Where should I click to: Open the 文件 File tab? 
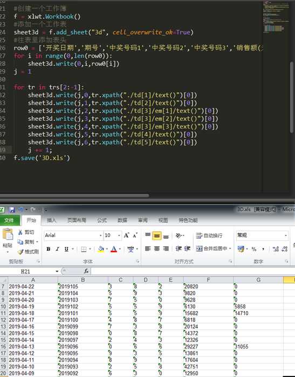pos(9,220)
